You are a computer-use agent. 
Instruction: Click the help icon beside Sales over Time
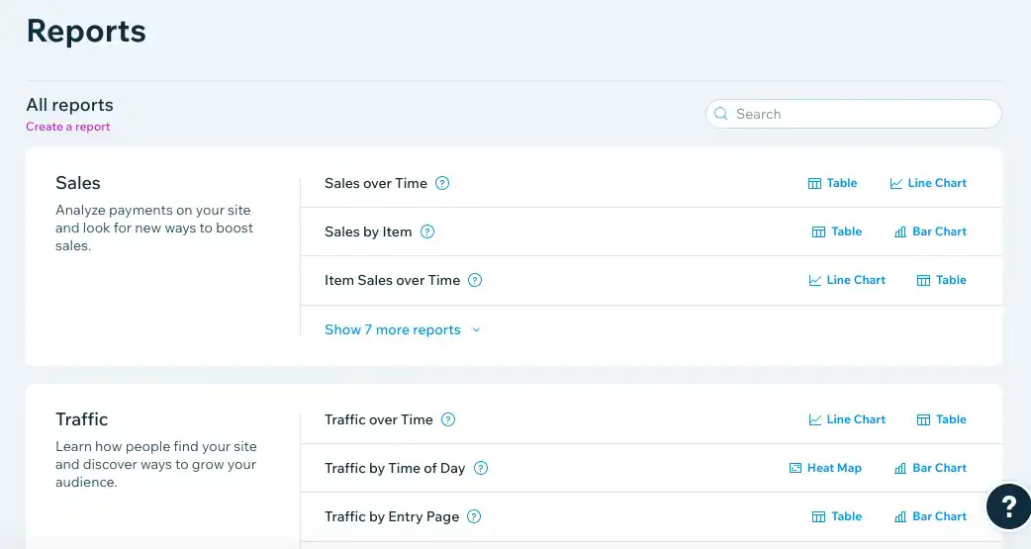pyautogui.click(x=442, y=183)
